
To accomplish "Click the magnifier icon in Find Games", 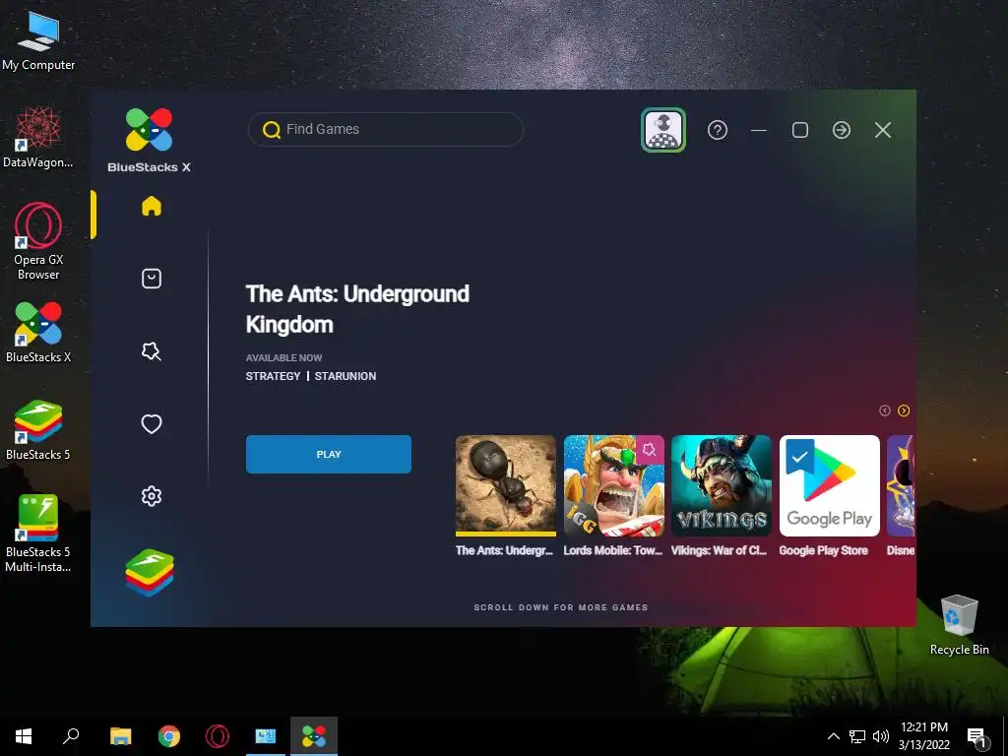I will coord(272,130).
